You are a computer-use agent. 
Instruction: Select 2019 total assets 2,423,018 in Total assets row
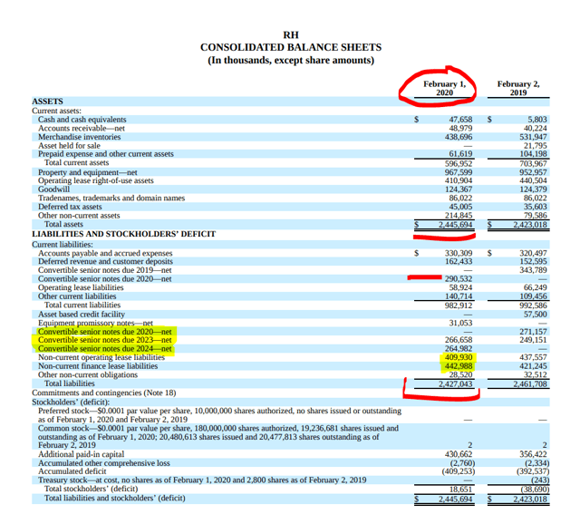pyautogui.click(x=530, y=225)
